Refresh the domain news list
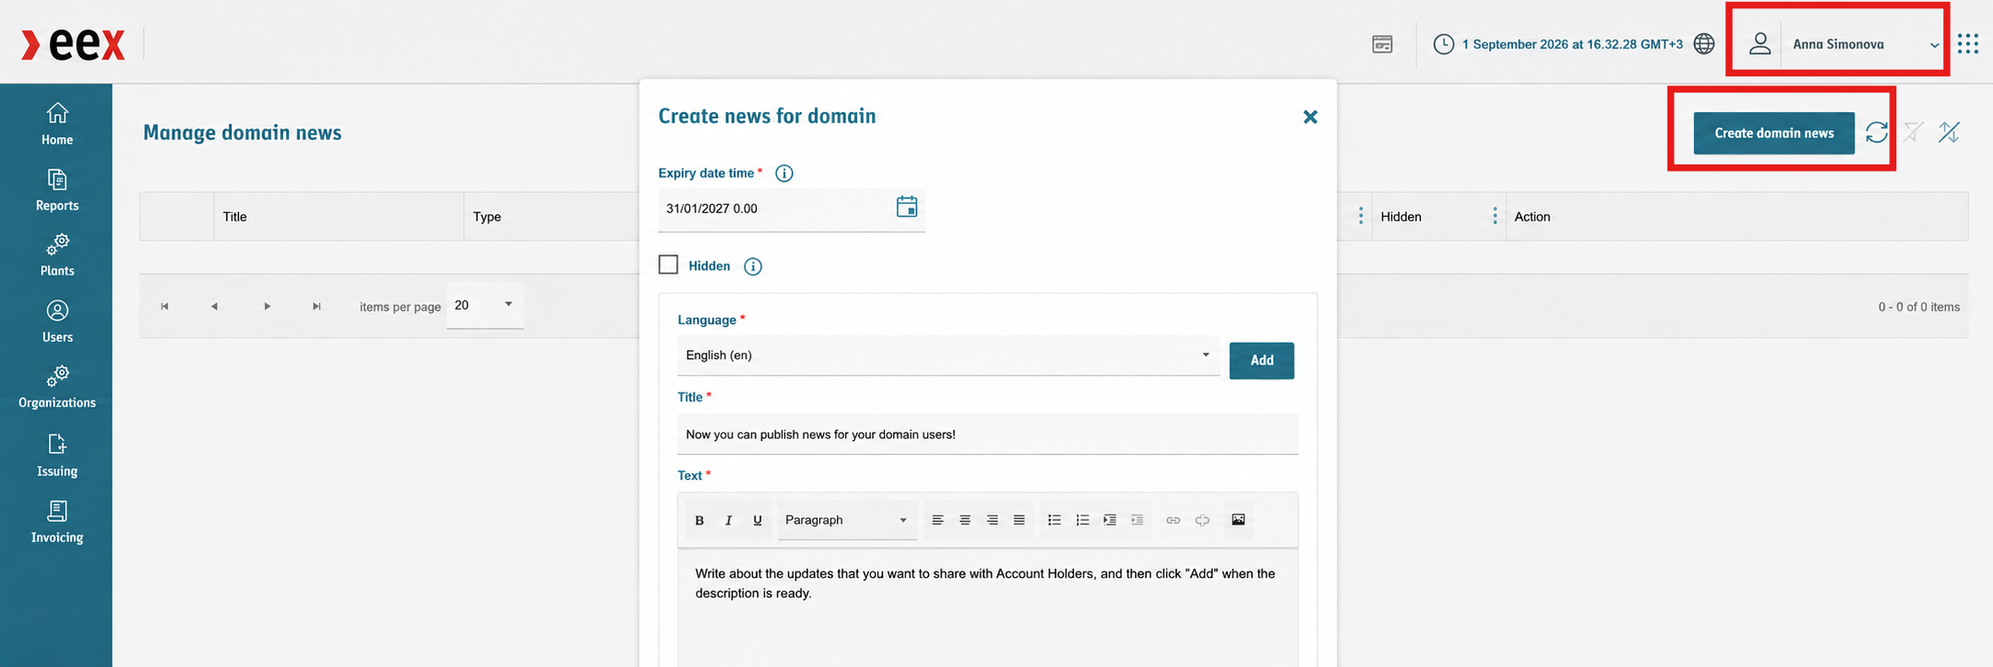The width and height of the screenshot is (1993, 667). (1877, 132)
